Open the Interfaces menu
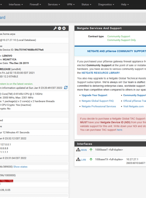The width and height of the screenshot is (146, 198). [x=16, y=5]
